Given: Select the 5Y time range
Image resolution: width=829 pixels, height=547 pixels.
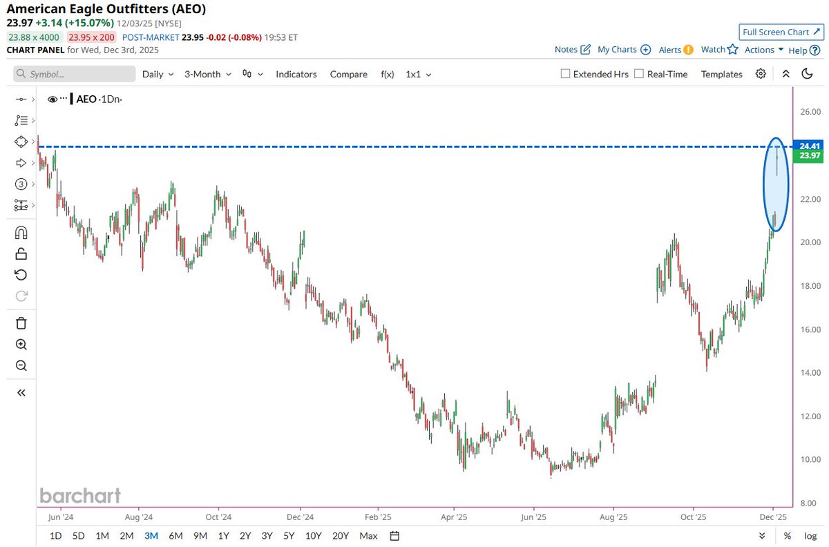Looking at the screenshot, I should pos(289,536).
